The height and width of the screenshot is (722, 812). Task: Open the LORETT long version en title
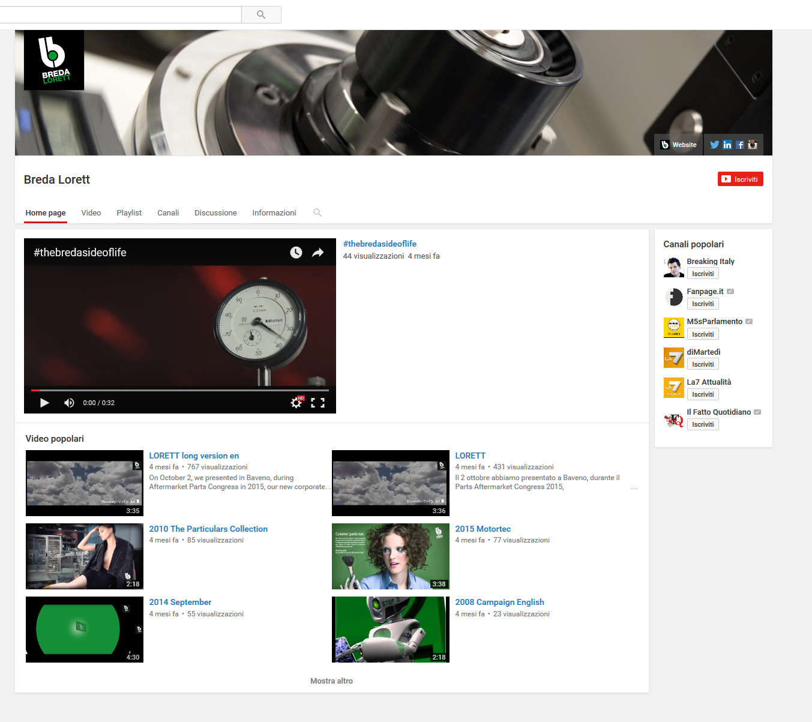pyautogui.click(x=194, y=456)
